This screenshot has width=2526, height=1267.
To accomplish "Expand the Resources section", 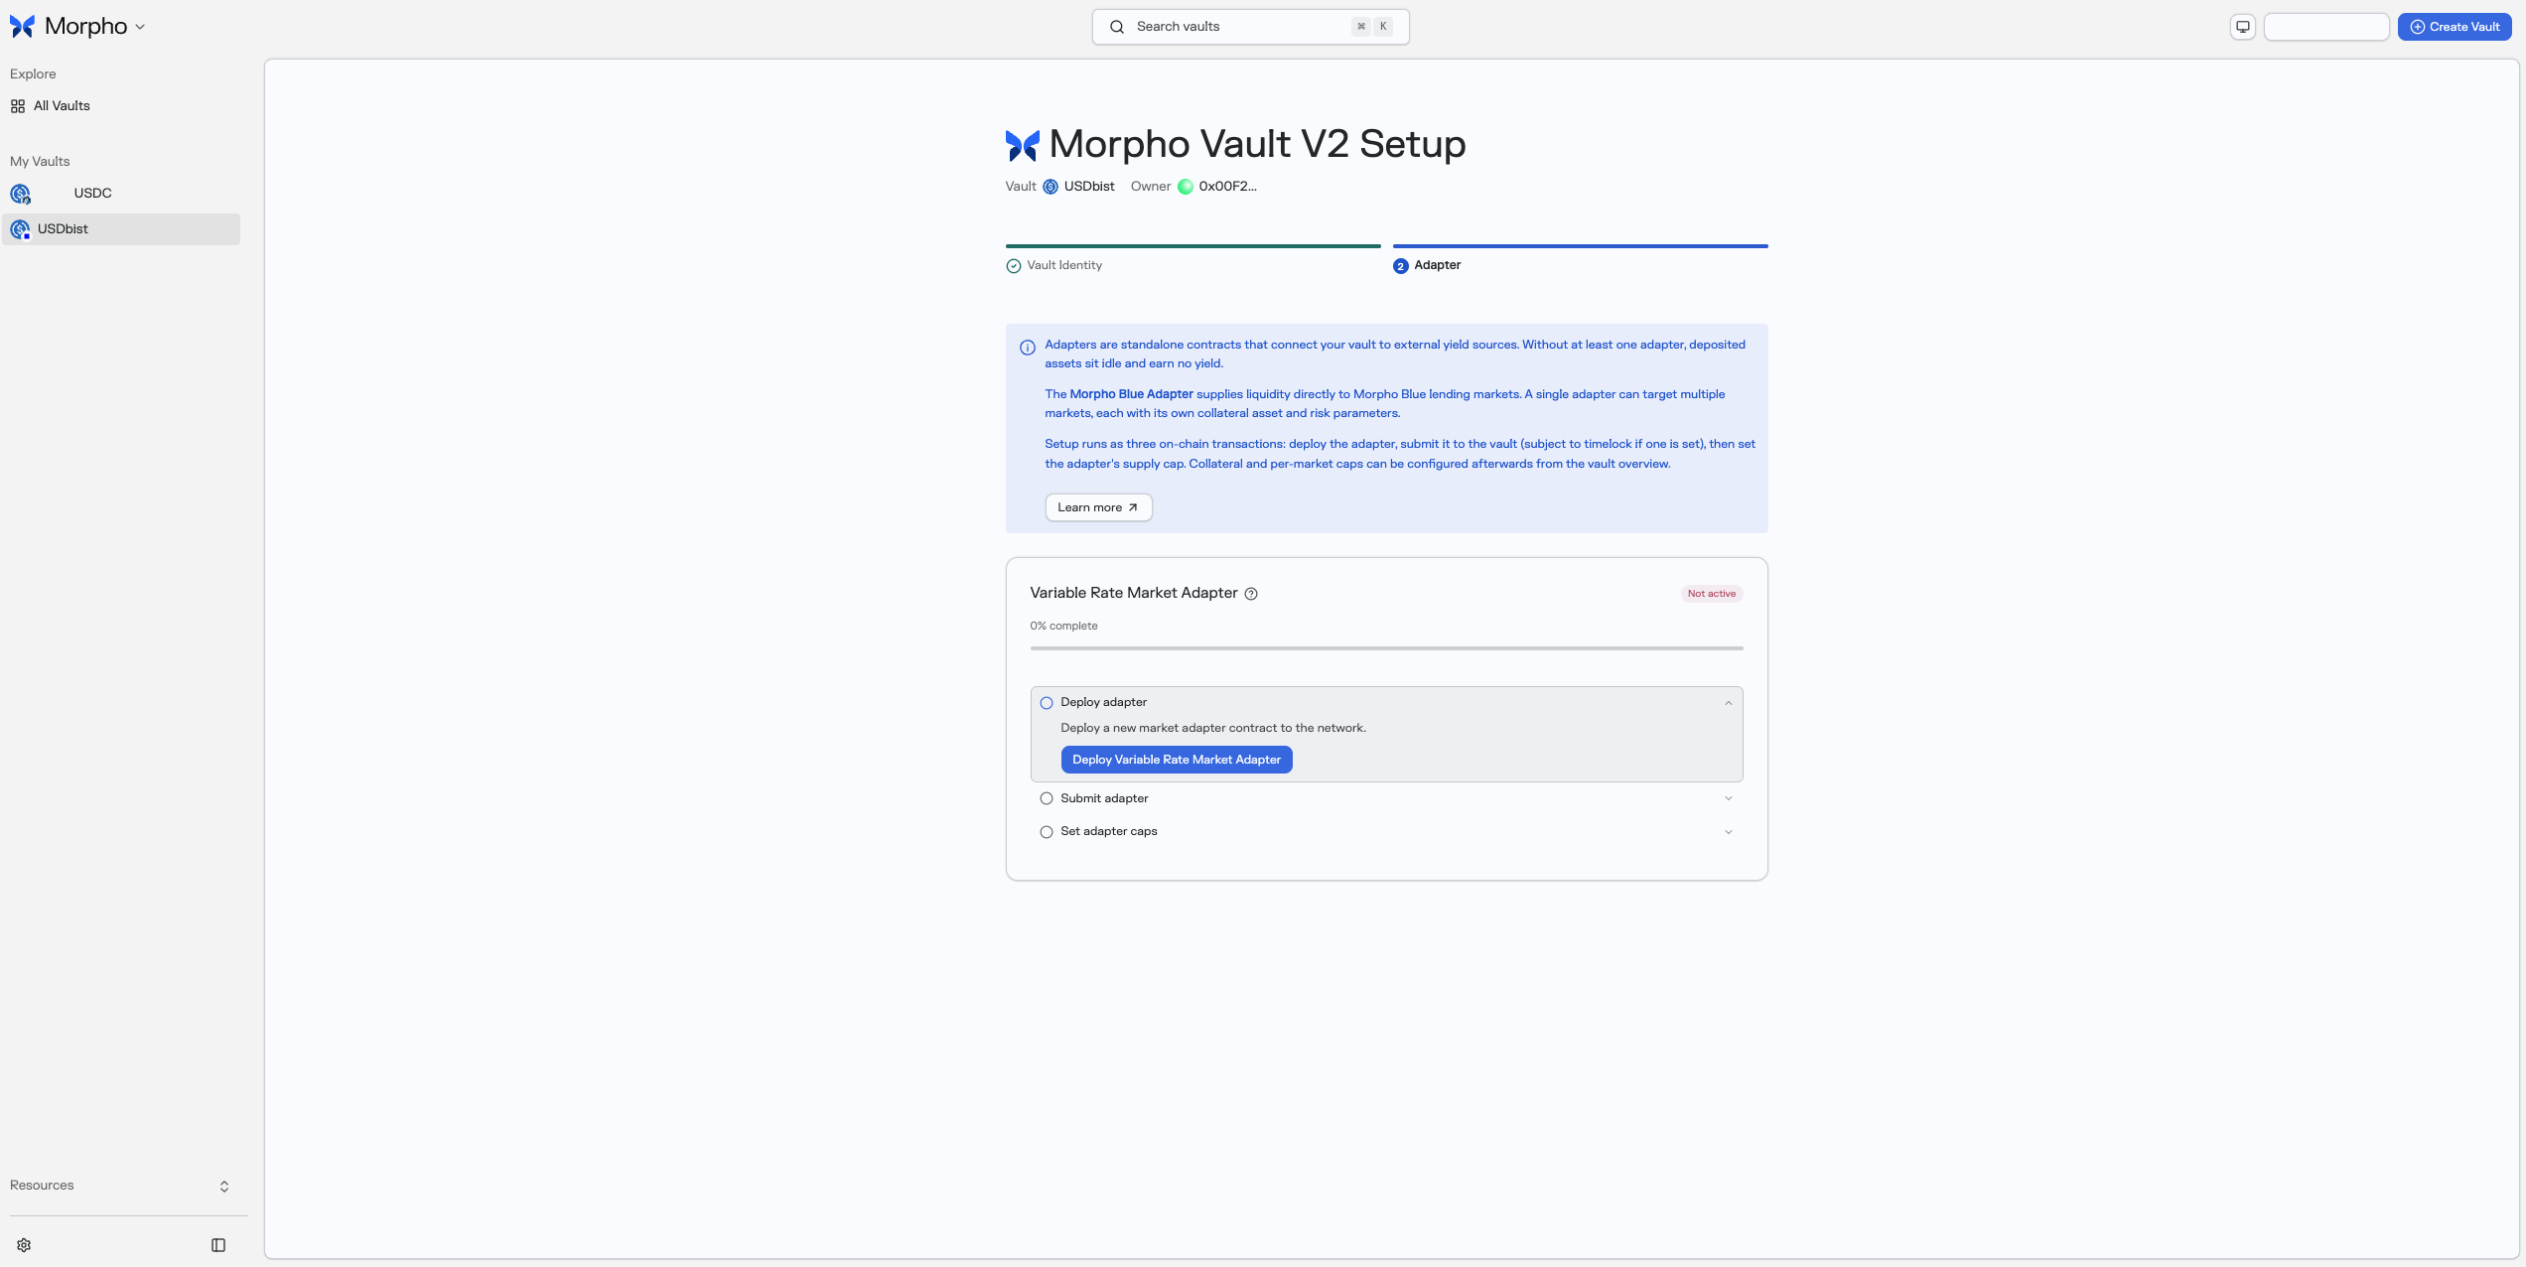I will pyautogui.click(x=121, y=1186).
